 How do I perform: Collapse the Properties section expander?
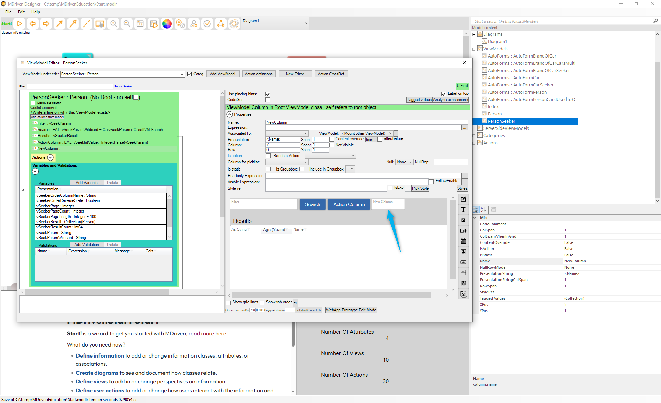pos(230,114)
